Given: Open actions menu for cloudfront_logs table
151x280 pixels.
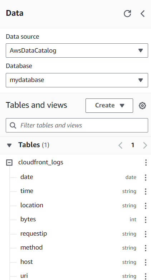Looking at the screenshot, I should coord(146,163).
